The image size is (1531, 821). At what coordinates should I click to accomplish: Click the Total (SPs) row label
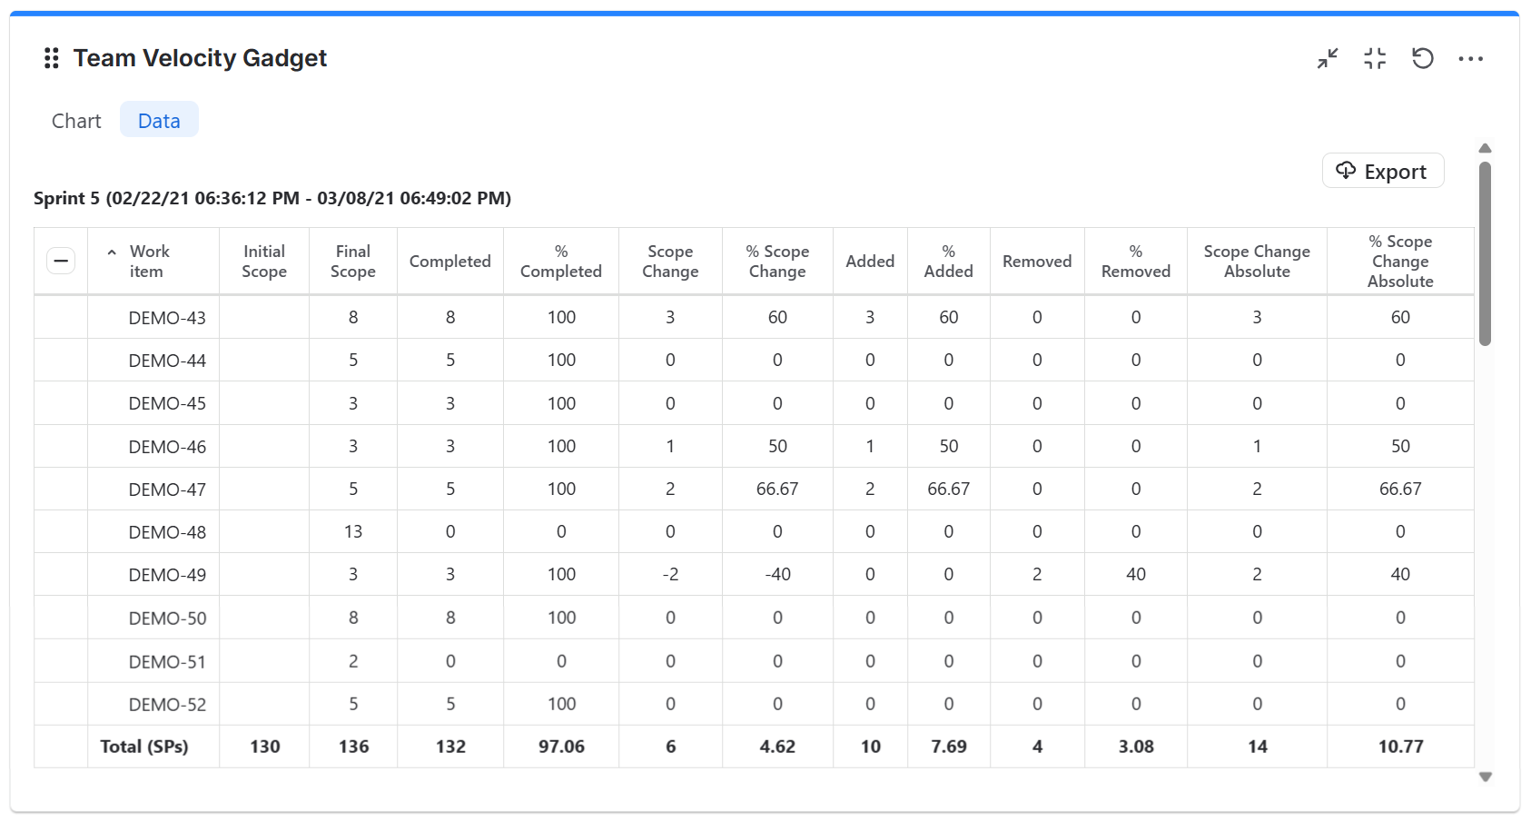pos(144,747)
